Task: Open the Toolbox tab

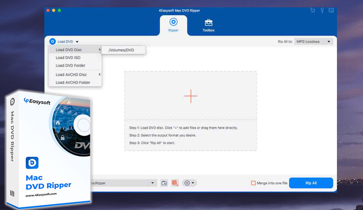Action: tap(208, 26)
